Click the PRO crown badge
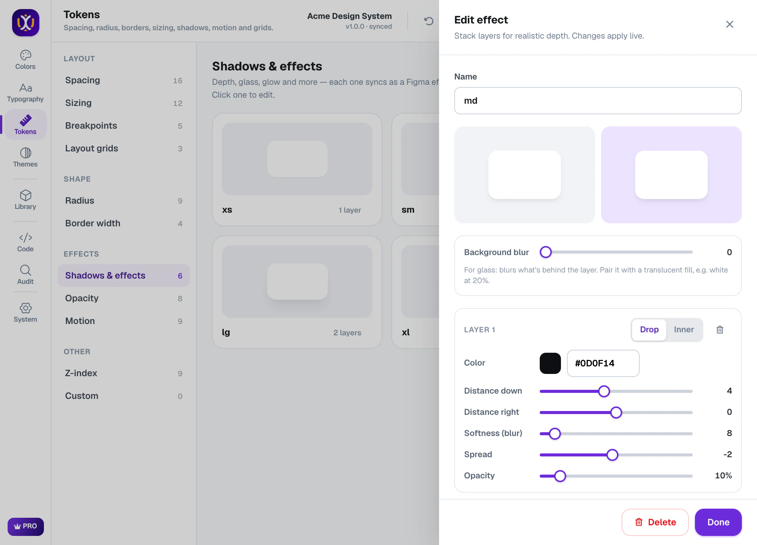 coord(26,526)
